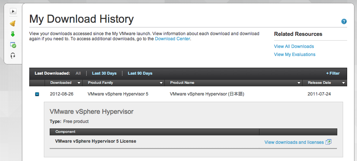Screen dimensions: 357x161
Task: Click View downloads and licenses link
Action: [294, 142]
